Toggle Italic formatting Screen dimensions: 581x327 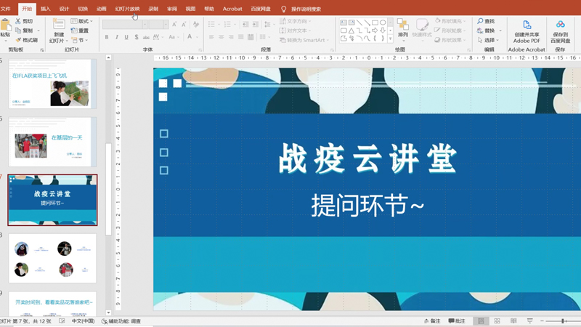click(x=117, y=37)
